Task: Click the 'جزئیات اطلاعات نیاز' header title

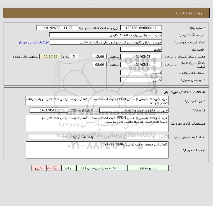Action: 189,13
